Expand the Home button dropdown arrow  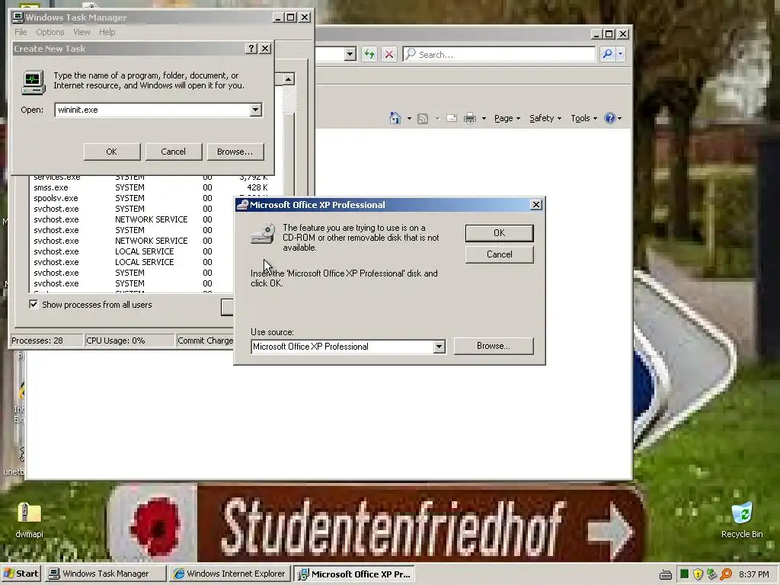coord(409,118)
